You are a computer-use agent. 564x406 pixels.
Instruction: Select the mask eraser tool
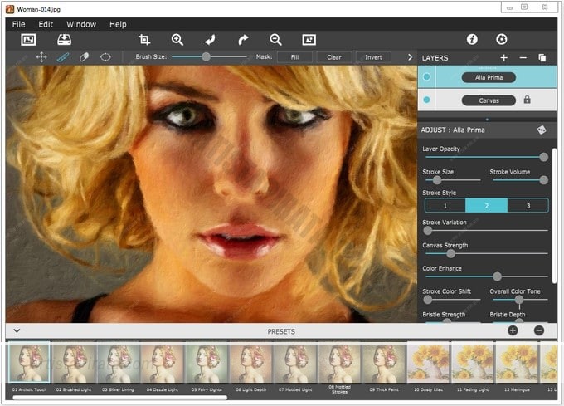[84, 56]
